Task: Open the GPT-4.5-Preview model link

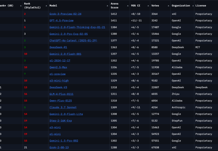Action: coord(61,21)
